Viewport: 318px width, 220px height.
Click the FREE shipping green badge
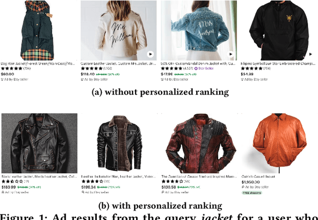(x=252, y=193)
